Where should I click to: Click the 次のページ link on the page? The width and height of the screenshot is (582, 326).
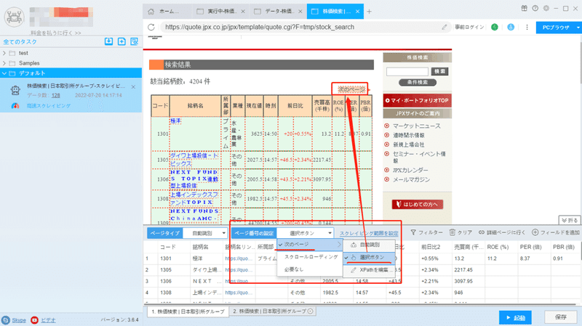coord(351,89)
